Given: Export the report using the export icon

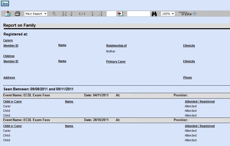Looking at the screenshot, I should click(8, 14).
